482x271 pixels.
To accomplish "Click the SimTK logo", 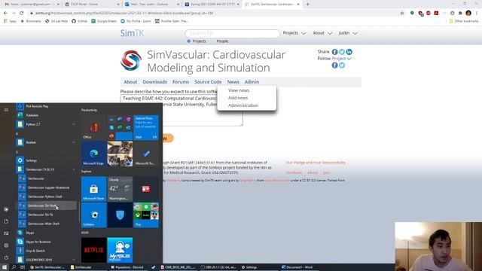I will pyautogui.click(x=132, y=33).
